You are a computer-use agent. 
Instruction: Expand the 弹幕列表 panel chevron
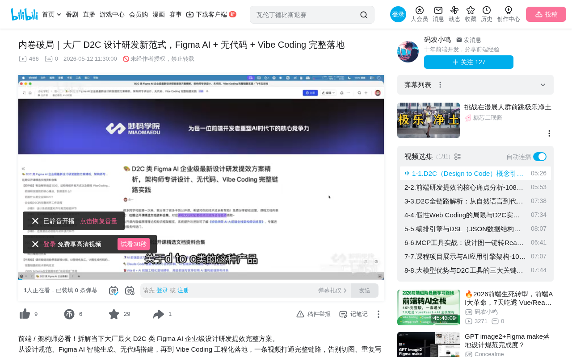click(543, 85)
